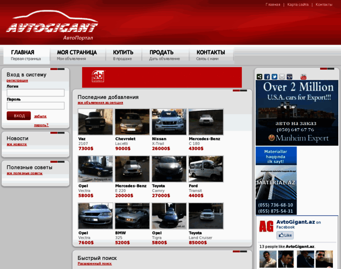Open все полезные советы link
341x269 pixels.
[x=25, y=173]
